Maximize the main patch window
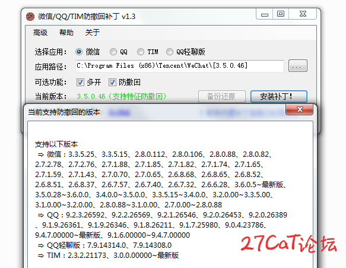This screenshot has height=268, width=346. click(281, 14)
